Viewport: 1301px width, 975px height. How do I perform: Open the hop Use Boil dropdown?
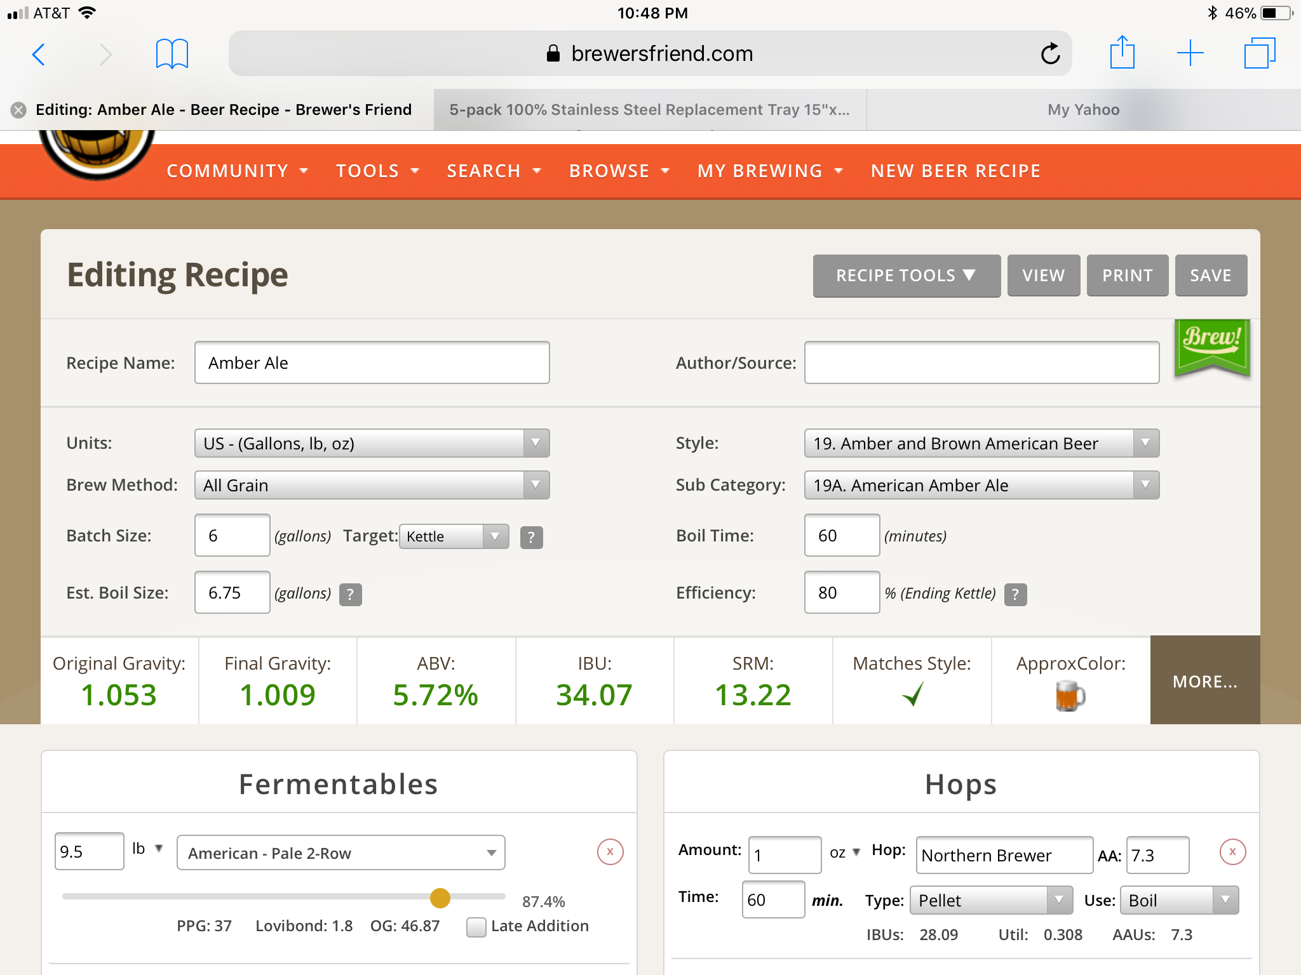1179,900
